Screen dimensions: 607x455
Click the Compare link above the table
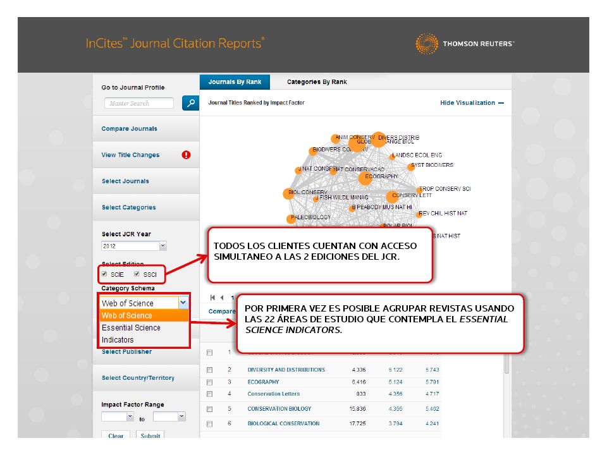click(x=222, y=311)
